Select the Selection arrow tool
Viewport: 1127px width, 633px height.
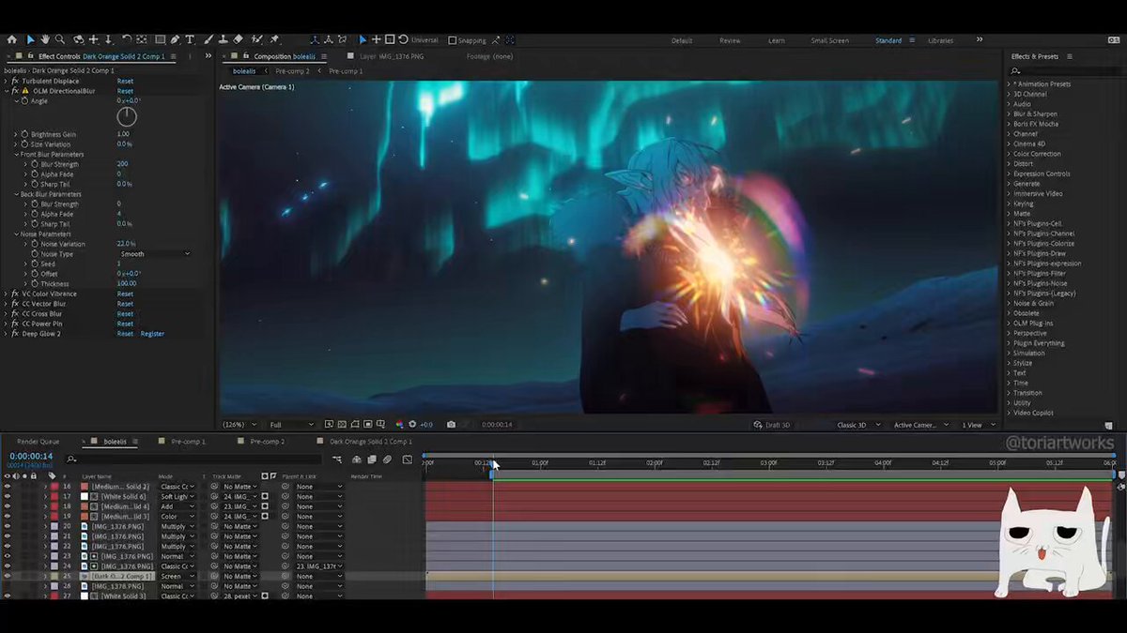[x=30, y=40]
